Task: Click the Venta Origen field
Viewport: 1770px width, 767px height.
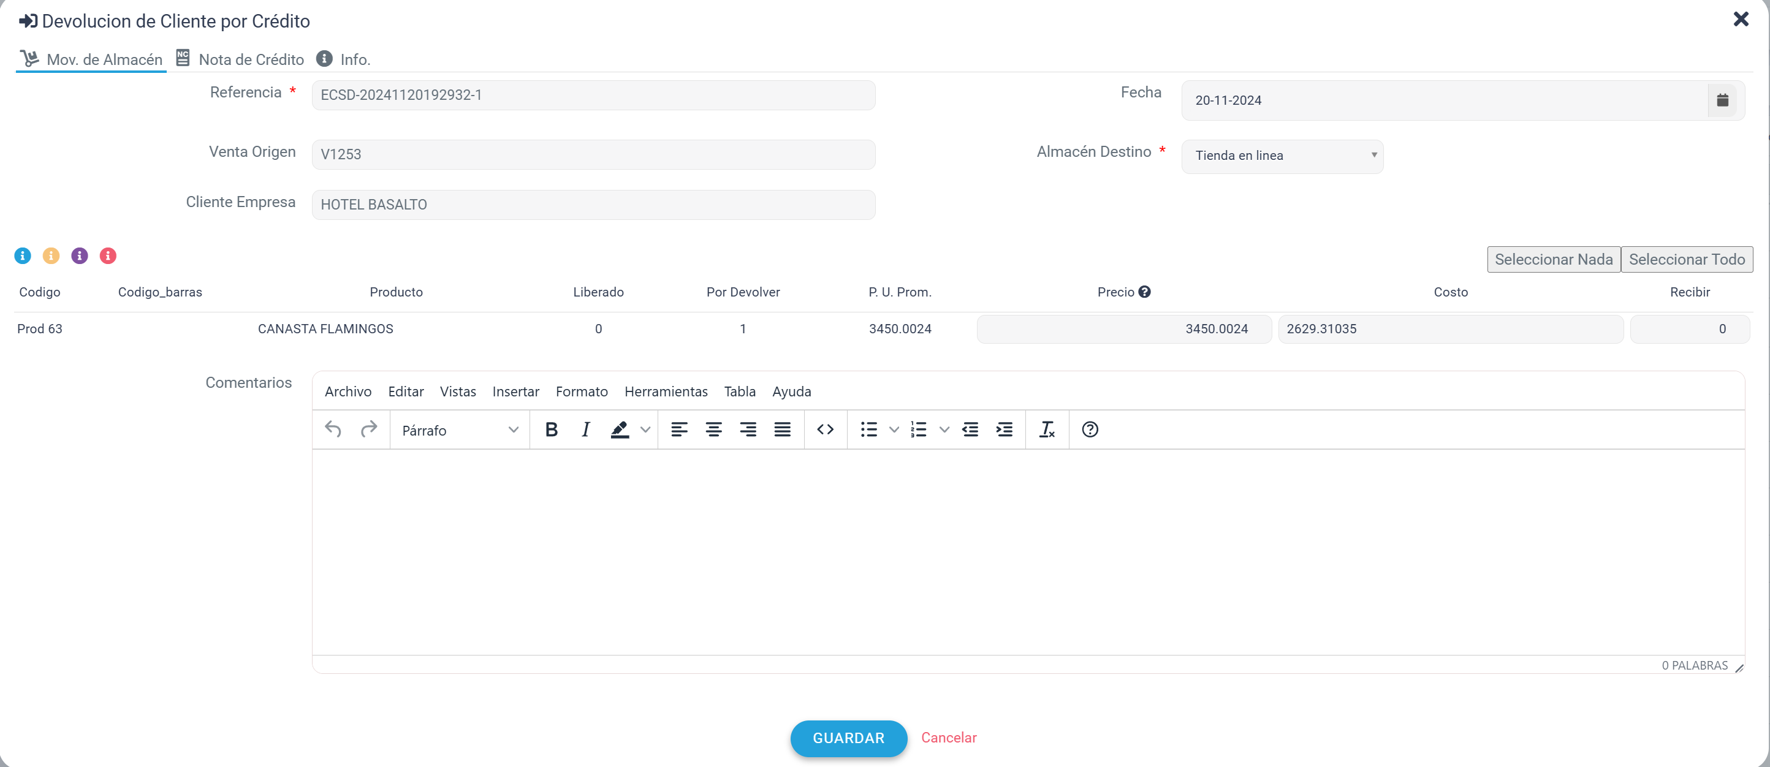Action: tap(593, 154)
